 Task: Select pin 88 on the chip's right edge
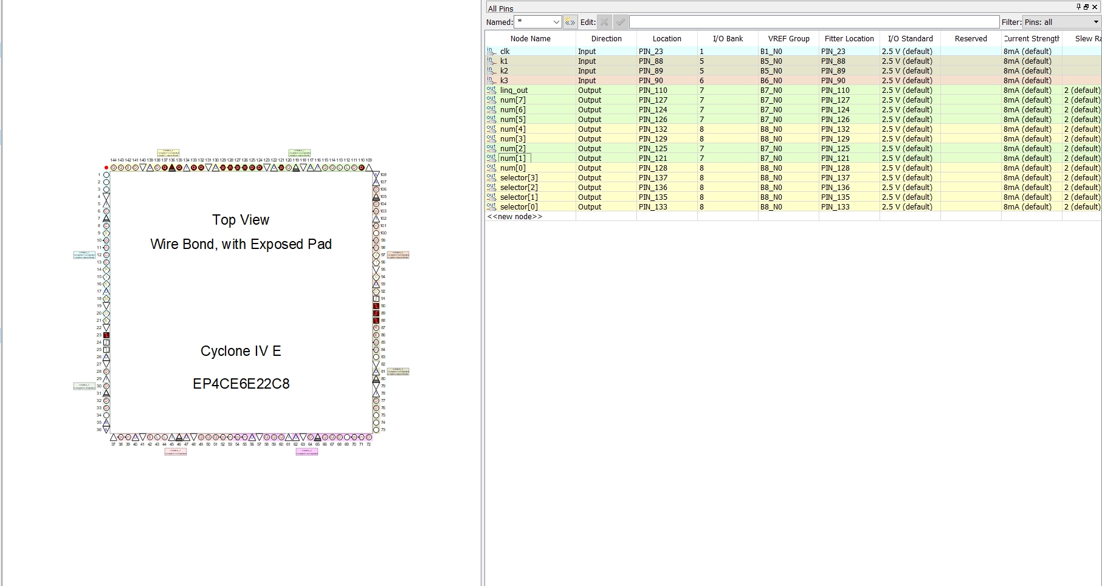click(x=376, y=321)
